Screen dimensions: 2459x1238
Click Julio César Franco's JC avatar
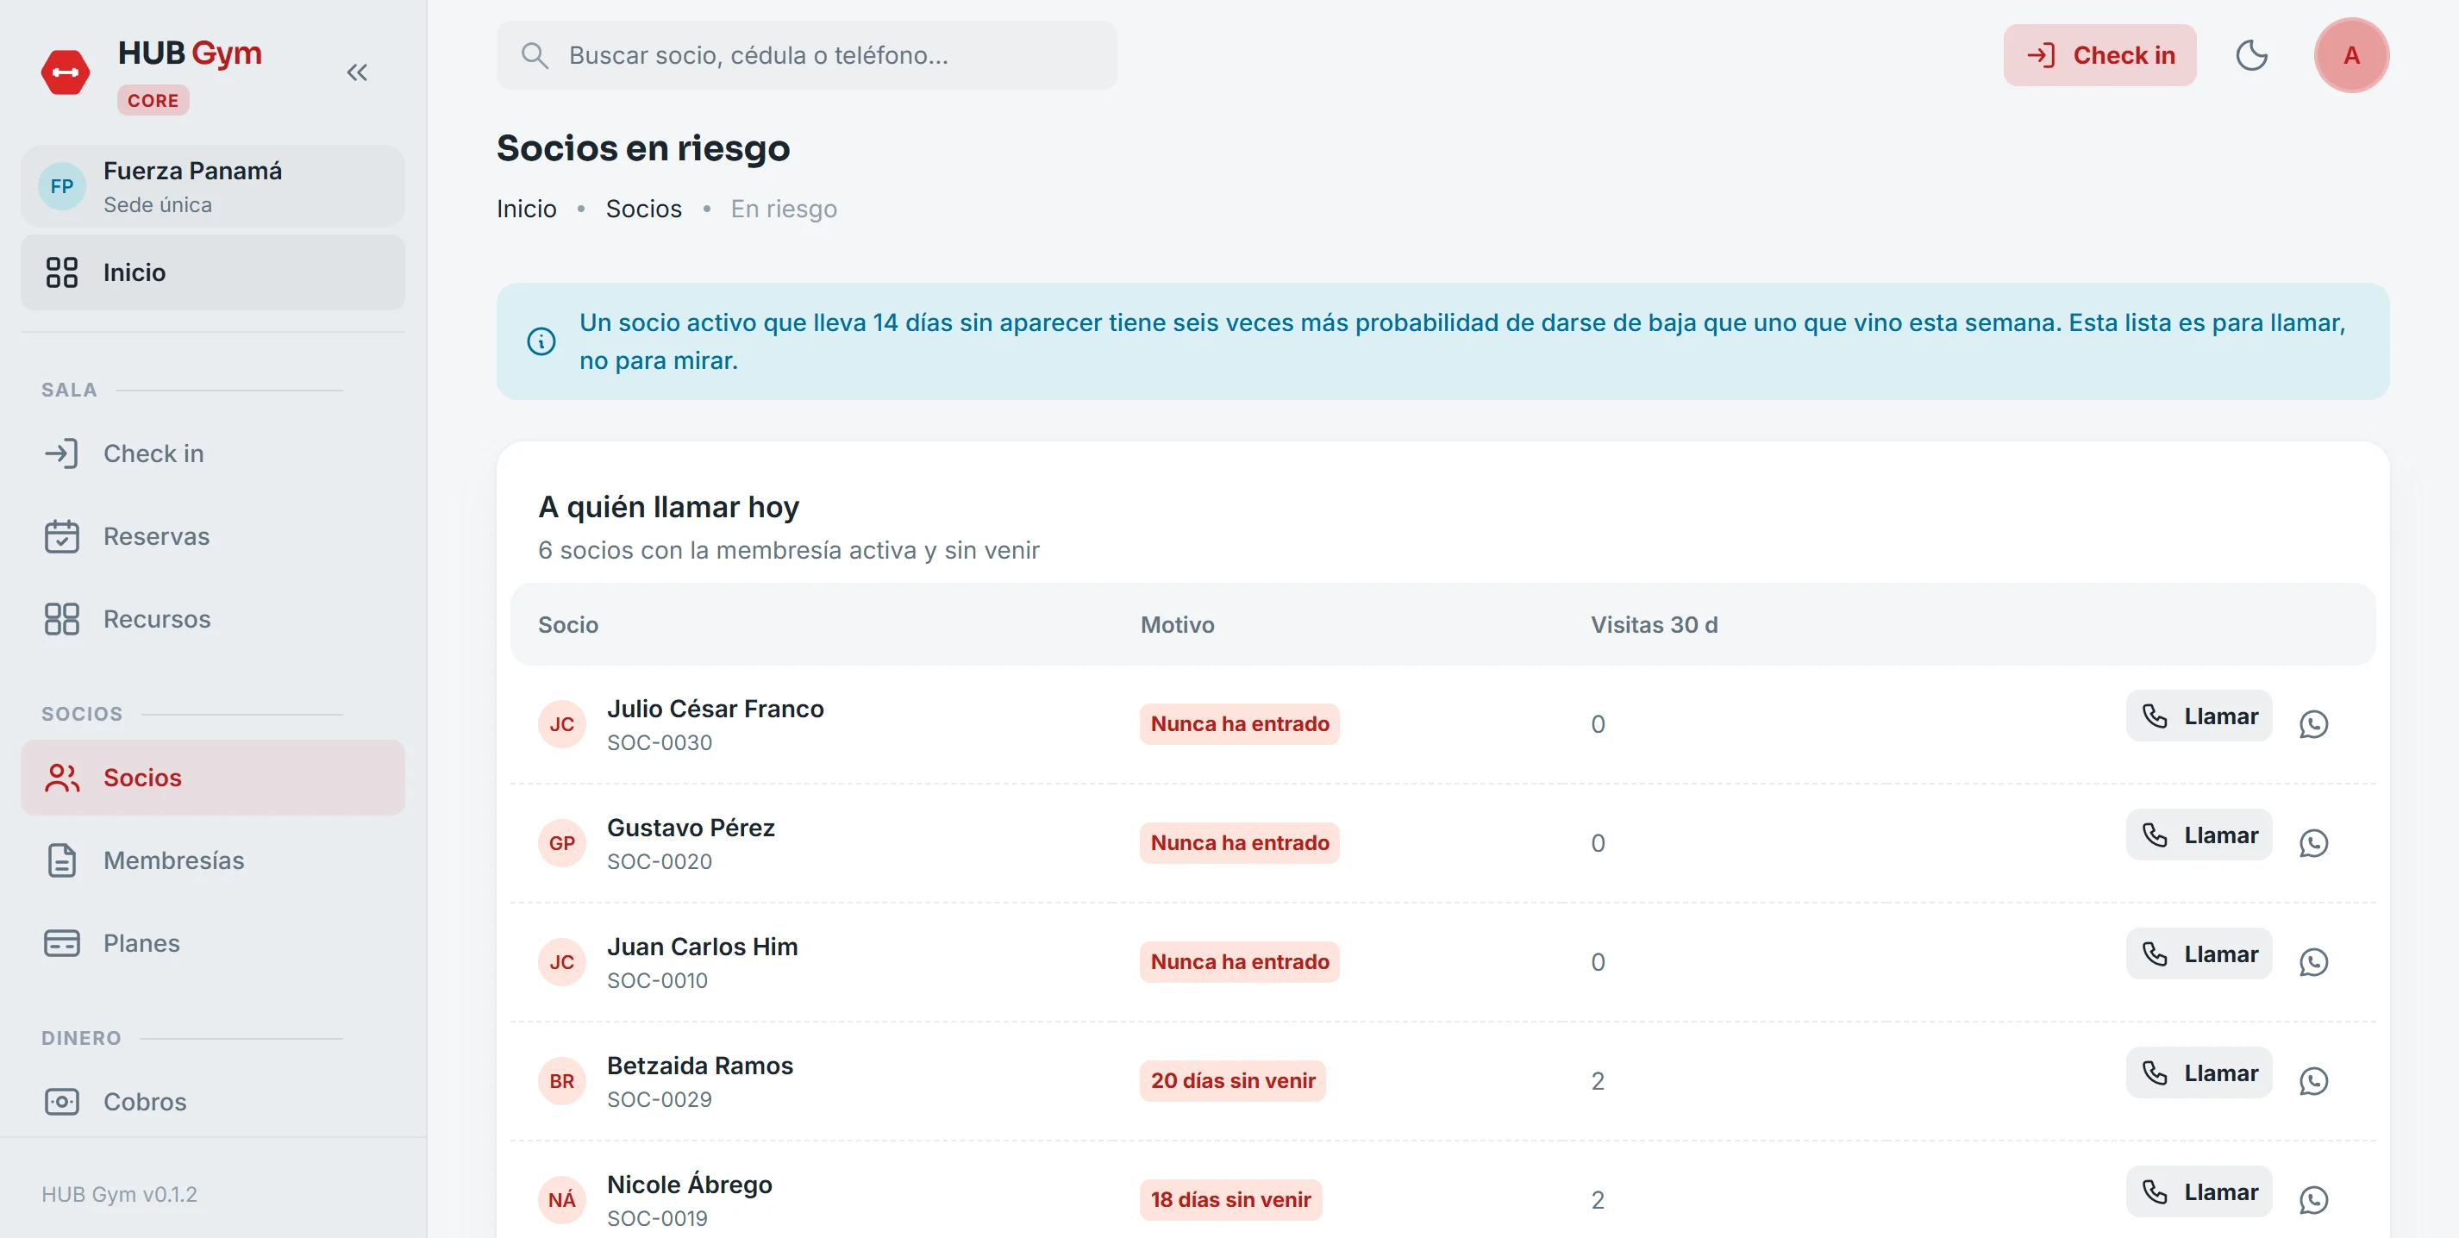561,724
